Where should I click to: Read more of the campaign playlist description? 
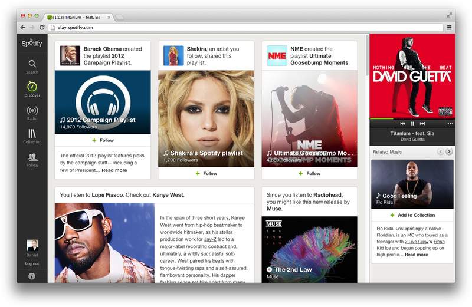pyautogui.click(x=114, y=170)
